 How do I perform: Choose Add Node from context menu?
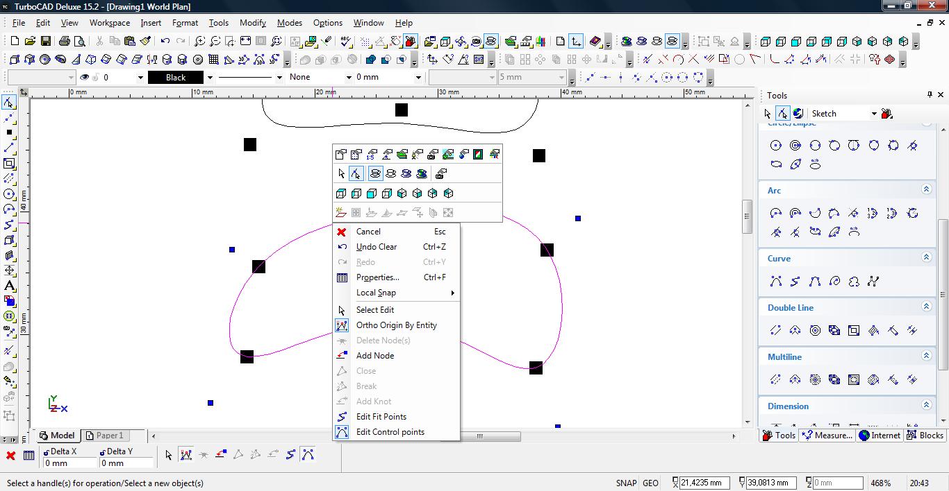(x=375, y=356)
